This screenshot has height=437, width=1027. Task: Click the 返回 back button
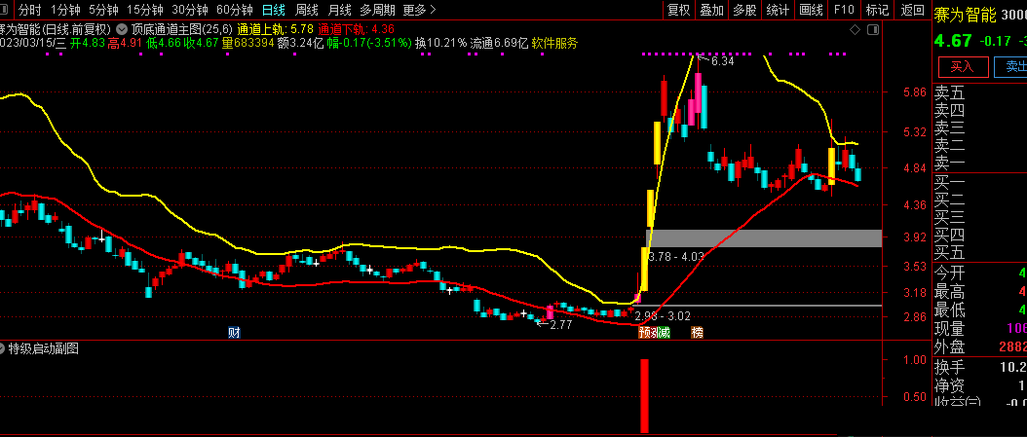point(912,10)
